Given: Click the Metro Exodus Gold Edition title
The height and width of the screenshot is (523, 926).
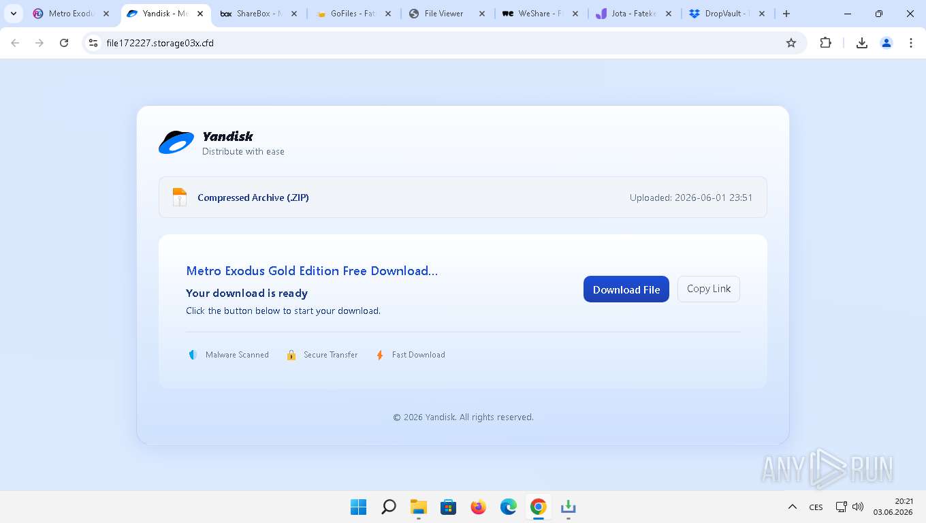Looking at the screenshot, I should point(312,270).
